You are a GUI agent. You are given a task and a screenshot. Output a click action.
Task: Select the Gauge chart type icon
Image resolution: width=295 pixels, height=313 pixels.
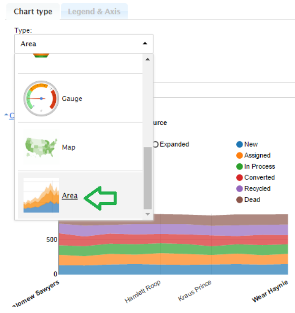[x=41, y=98]
